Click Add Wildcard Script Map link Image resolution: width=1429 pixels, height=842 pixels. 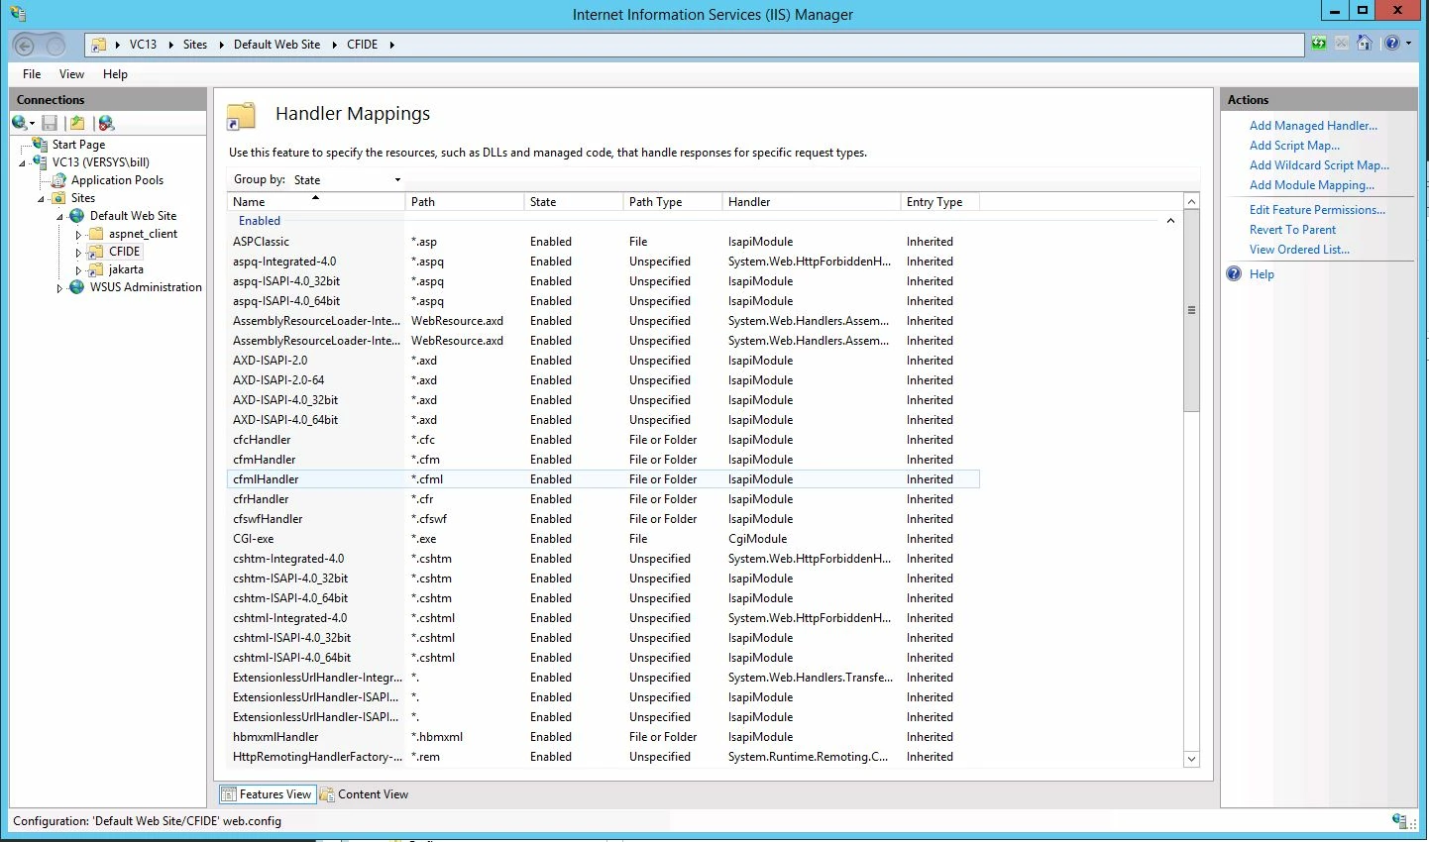(x=1319, y=164)
